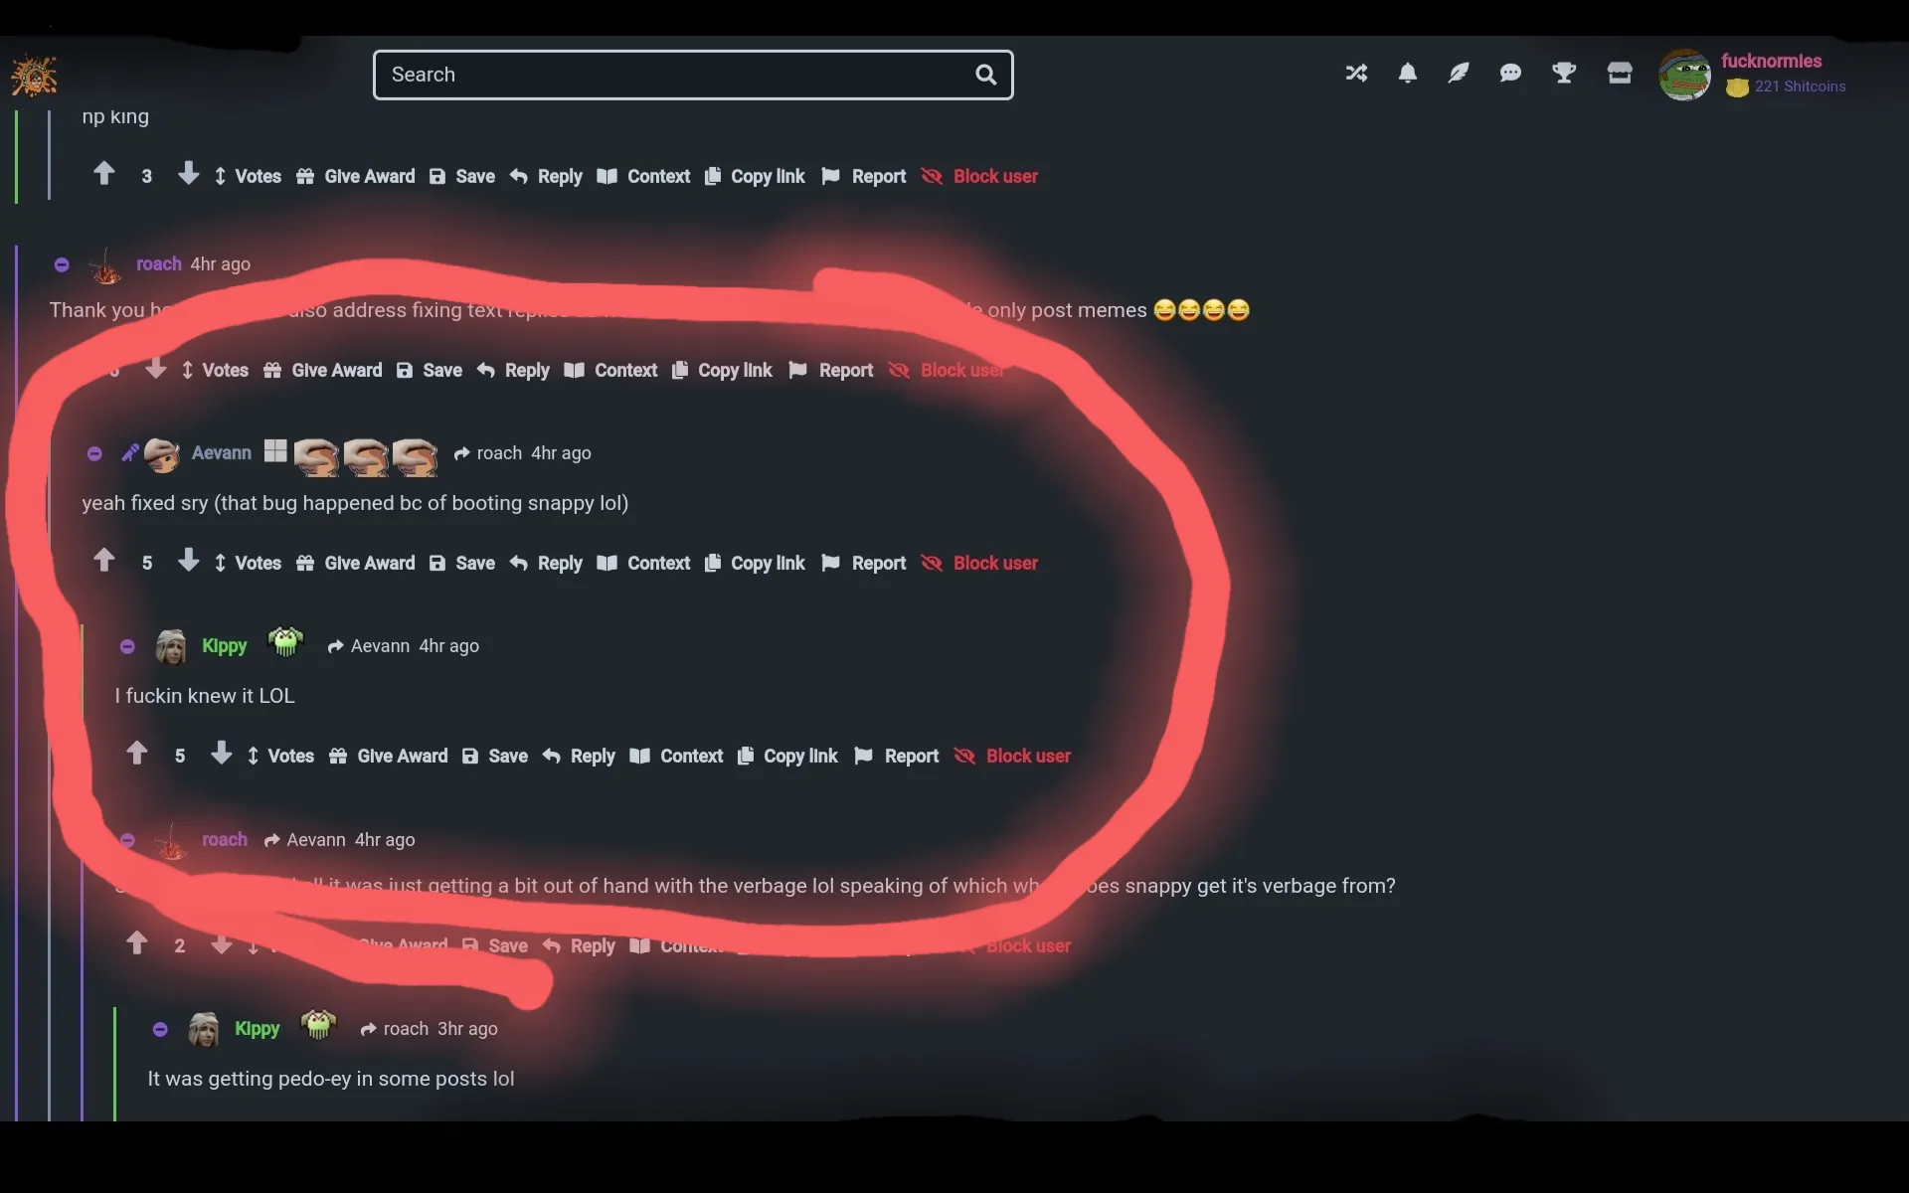
Task: Click the fucknormies username in top right
Action: (1773, 62)
